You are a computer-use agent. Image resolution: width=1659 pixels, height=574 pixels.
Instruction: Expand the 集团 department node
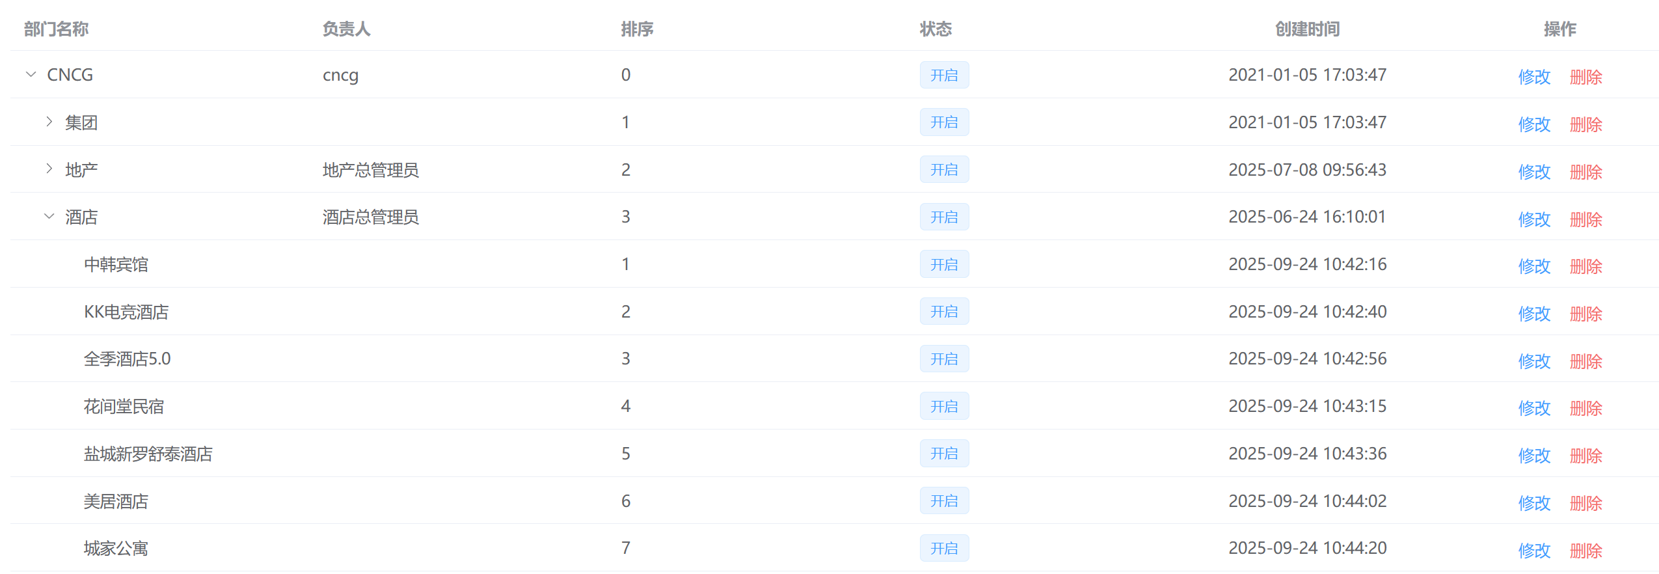click(x=49, y=122)
